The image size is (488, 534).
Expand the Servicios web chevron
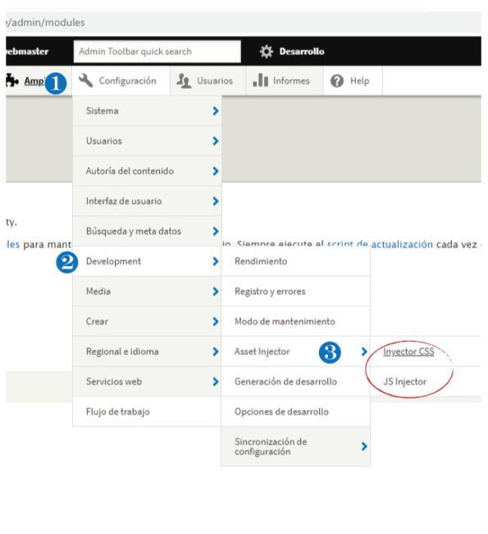click(x=215, y=382)
